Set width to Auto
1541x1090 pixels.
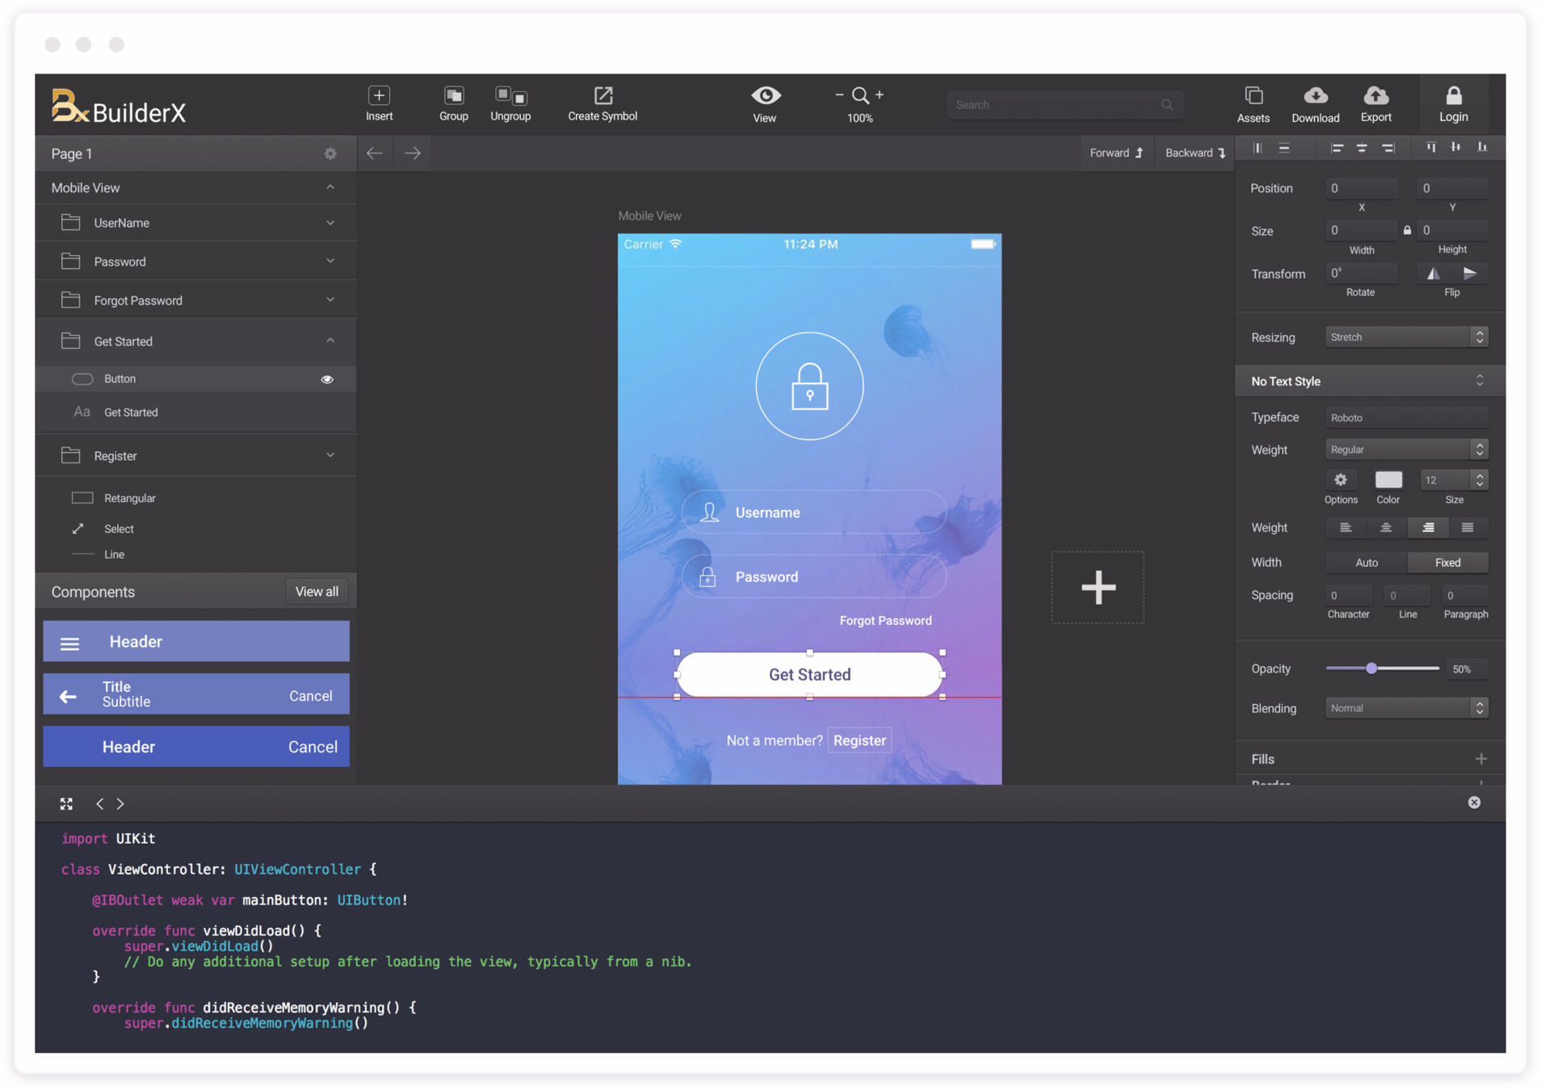pos(1367,563)
